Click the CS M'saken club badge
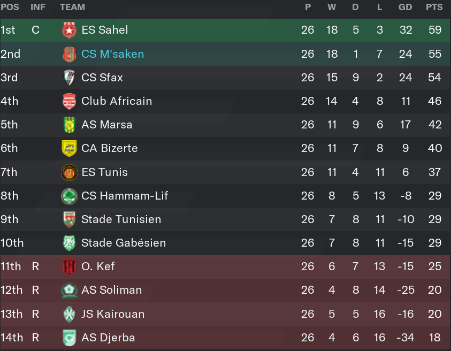Screen dimensions: 451x351 click(69, 54)
